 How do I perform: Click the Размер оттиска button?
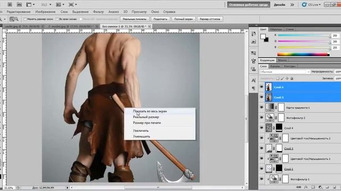tap(210, 19)
